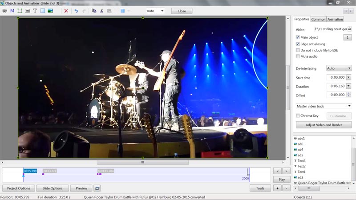The height and width of the screenshot is (200, 356).
Task: Open Slide Options
Action: click(53, 188)
